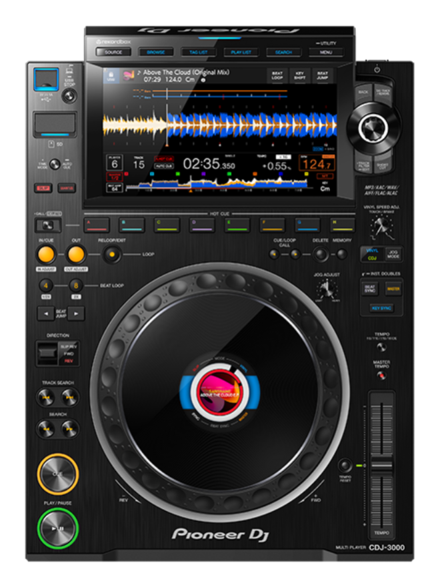The width and height of the screenshot is (440, 587).
Task: Enable Key Sync button
Action: point(381,309)
